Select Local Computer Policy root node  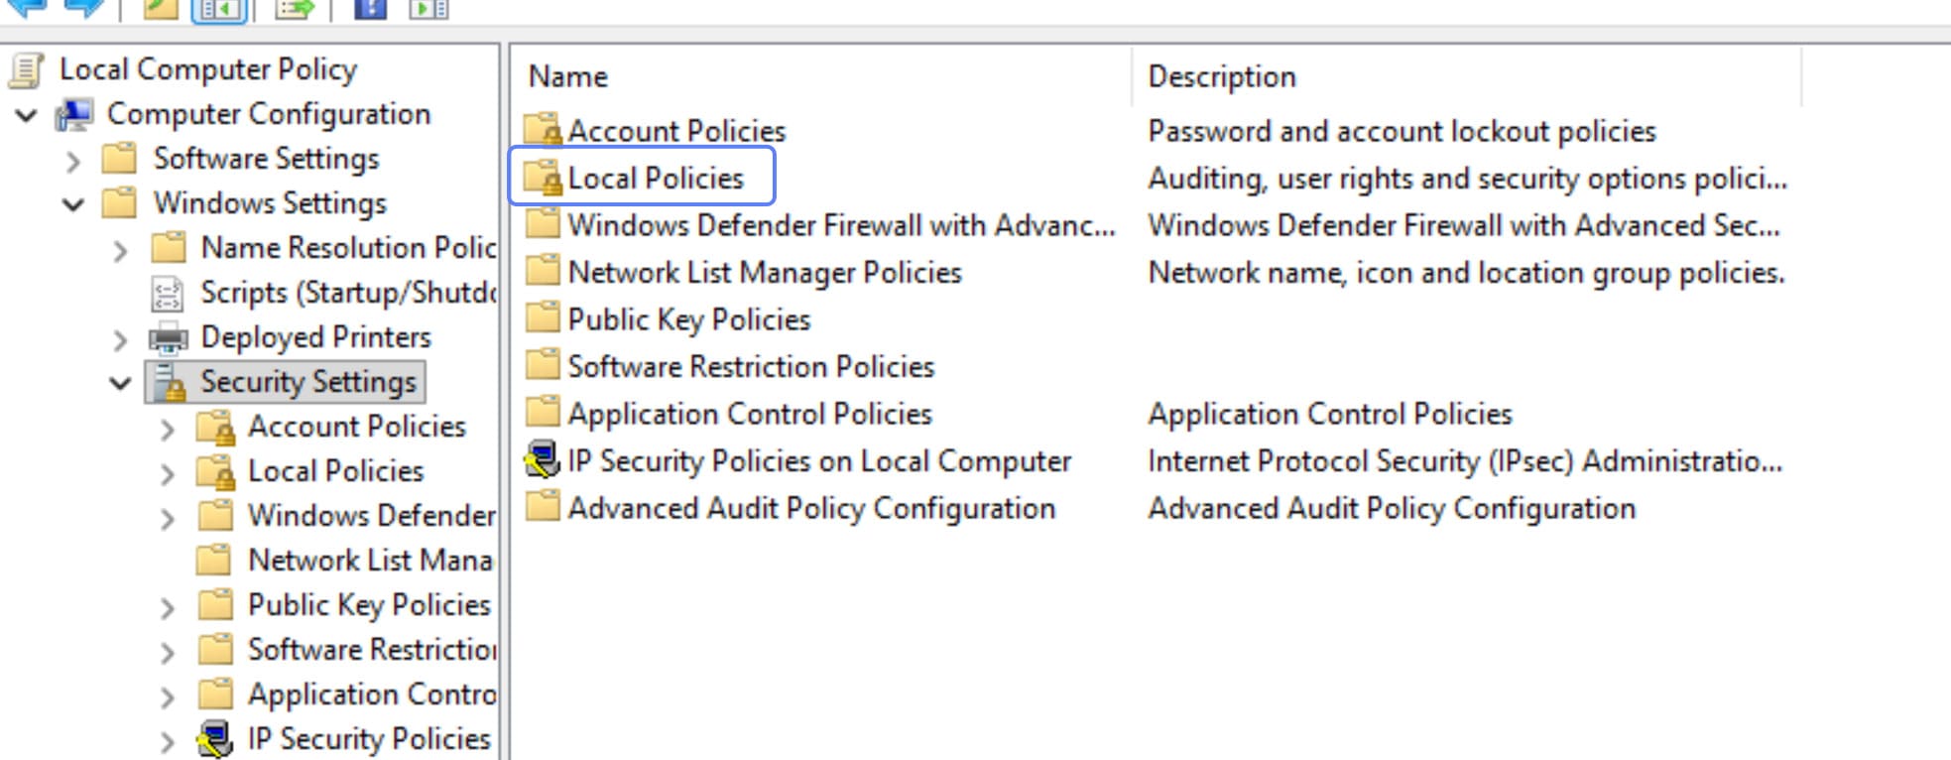point(207,69)
